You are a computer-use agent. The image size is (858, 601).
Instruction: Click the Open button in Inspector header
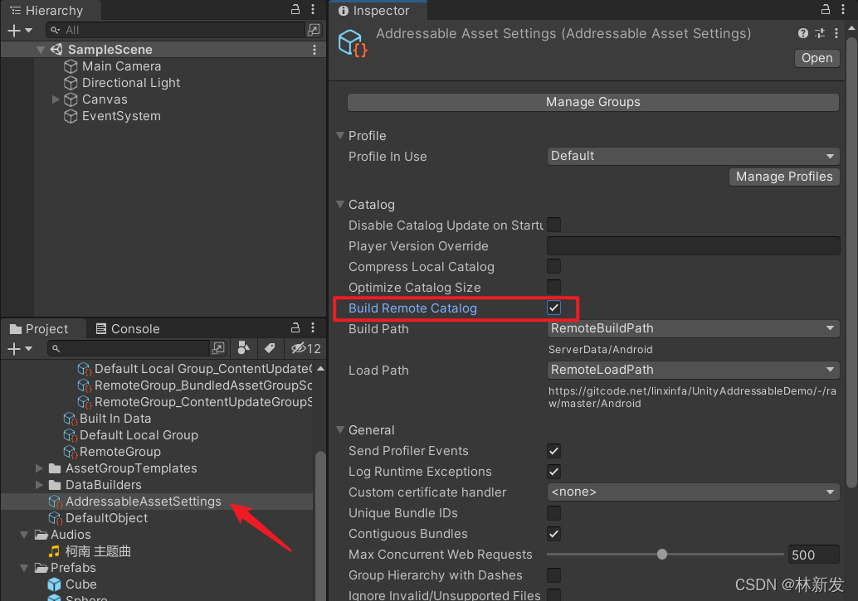pyautogui.click(x=817, y=58)
